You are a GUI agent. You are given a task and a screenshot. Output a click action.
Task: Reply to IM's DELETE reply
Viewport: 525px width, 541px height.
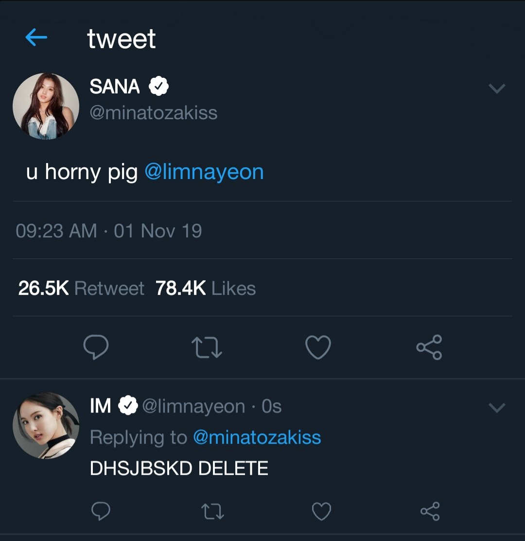click(101, 511)
